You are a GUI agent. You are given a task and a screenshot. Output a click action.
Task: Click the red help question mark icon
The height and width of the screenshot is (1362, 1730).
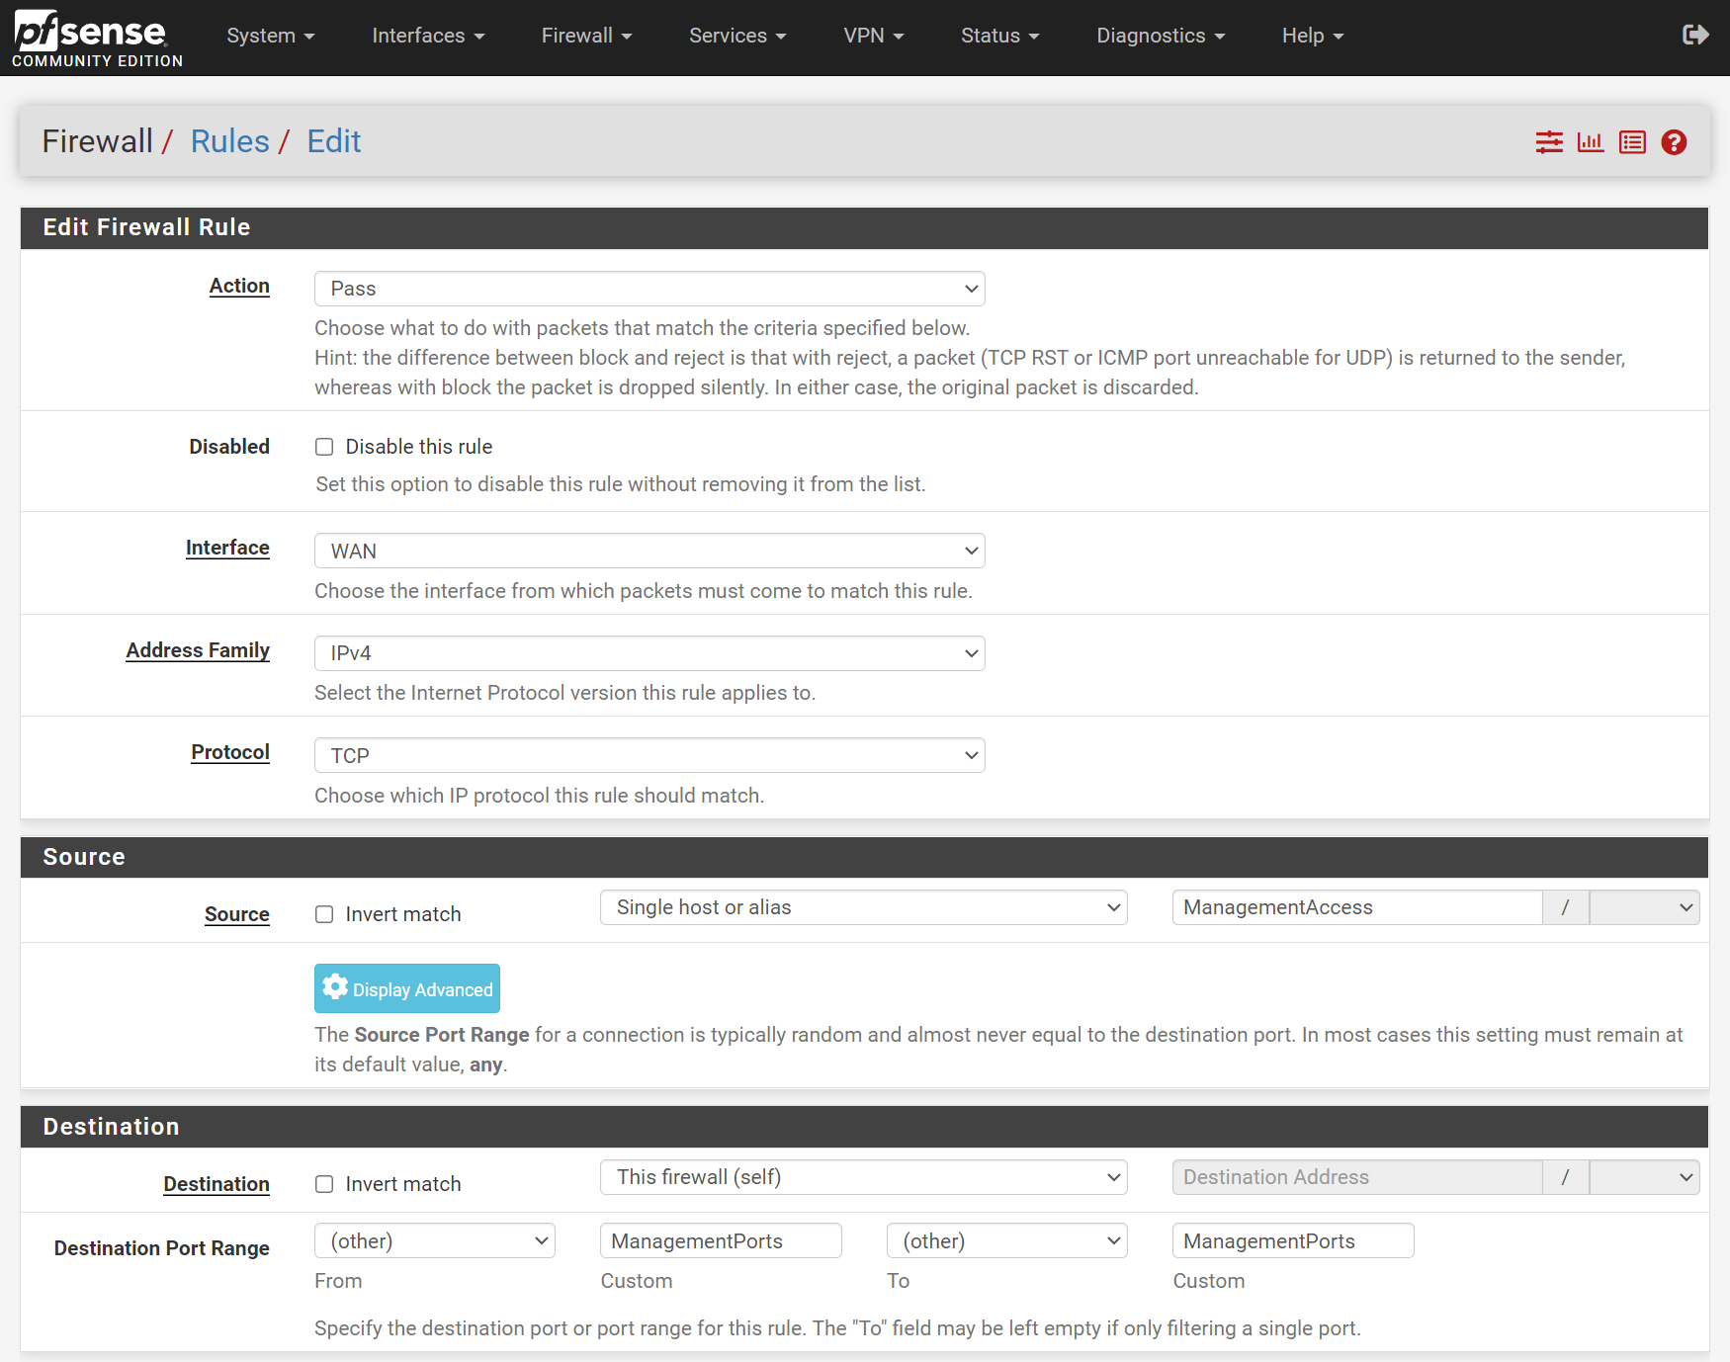point(1674,142)
